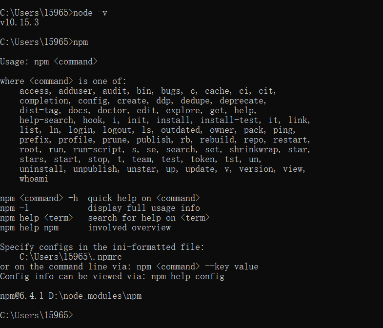Click 'npm help config' text
This screenshot has height=328, width=383.
click(x=188, y=276)
